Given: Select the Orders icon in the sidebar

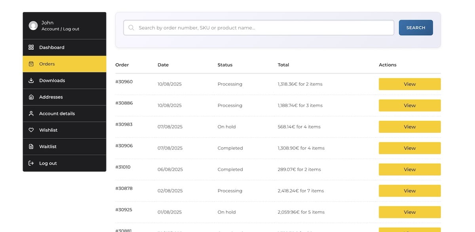Looking at the screenshot, I should pos(31,64).
